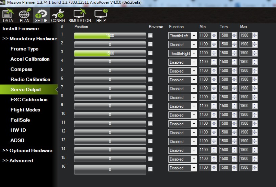Click Install Firmware
This screenshot has width=276, height=187.
[x=21, y=28]
